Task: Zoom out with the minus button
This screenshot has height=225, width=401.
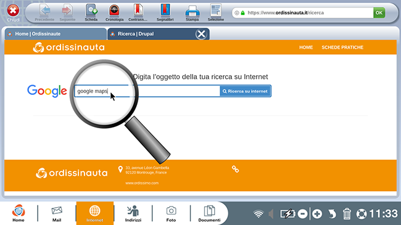Action: (302, 214)
